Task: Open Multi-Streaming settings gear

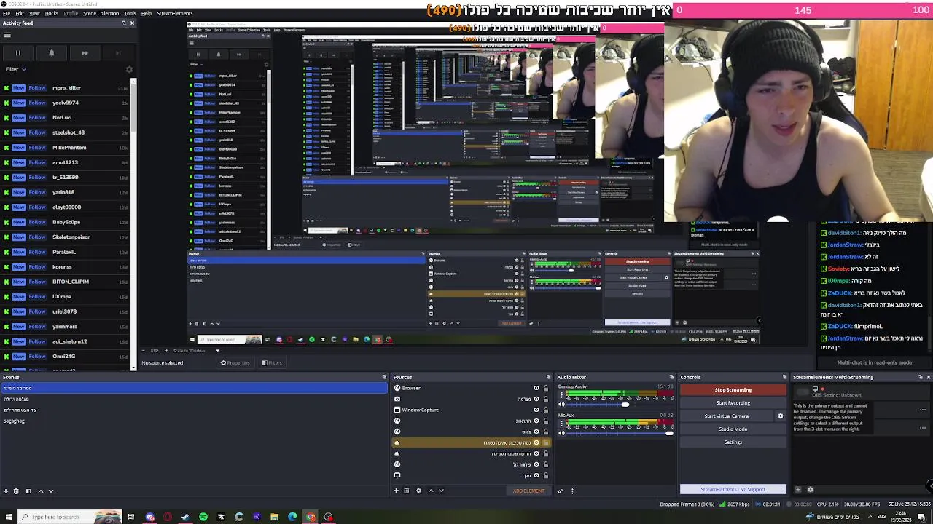Action: (810, 489)
